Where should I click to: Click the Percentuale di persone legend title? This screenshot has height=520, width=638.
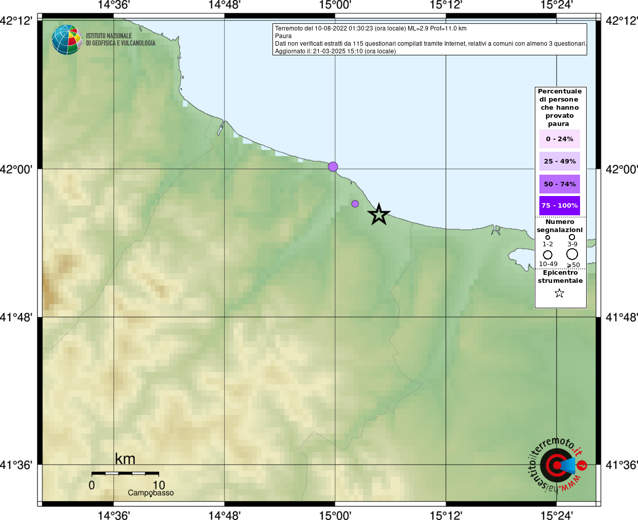click(x=560, y=107)
